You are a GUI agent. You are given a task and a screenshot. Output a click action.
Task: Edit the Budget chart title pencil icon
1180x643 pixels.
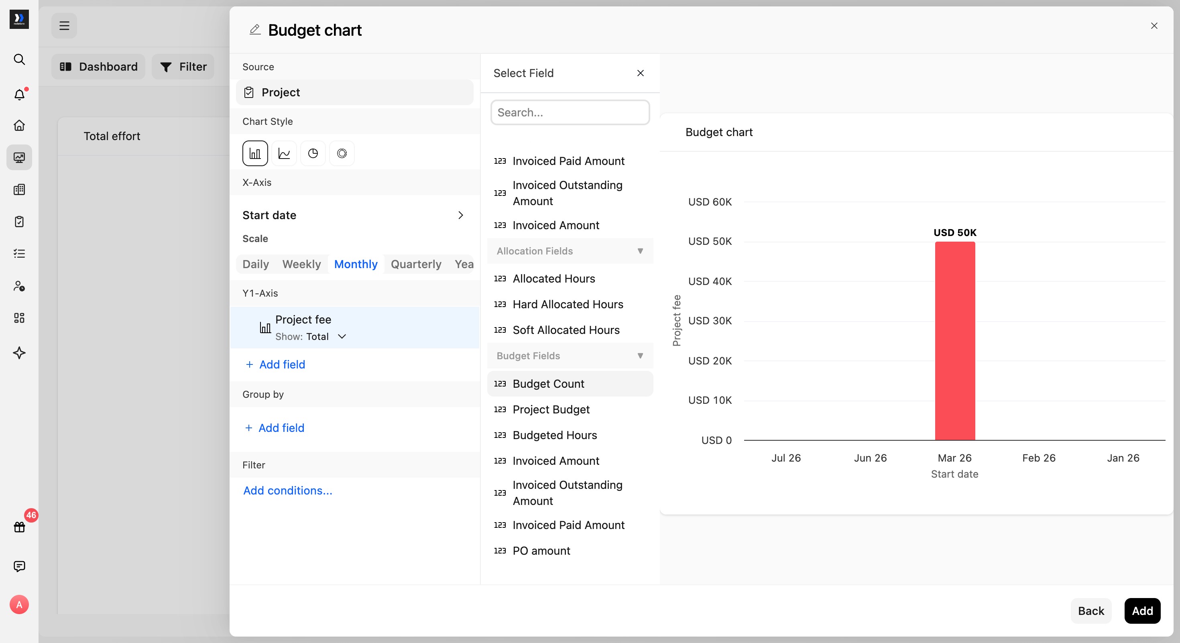pyautogui.click(x=255, y=30)
